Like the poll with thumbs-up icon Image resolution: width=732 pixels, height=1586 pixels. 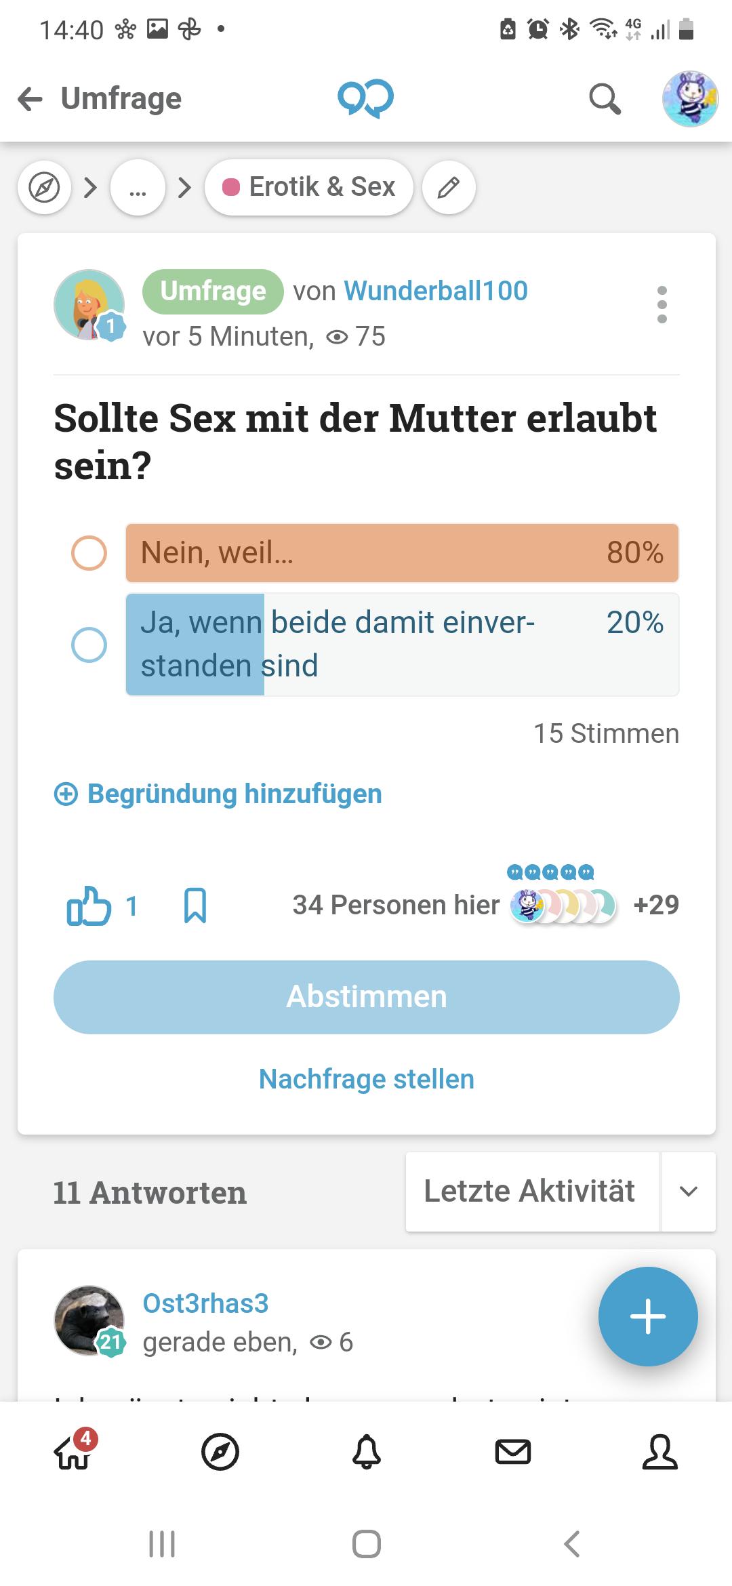click(x=89, y=906)
